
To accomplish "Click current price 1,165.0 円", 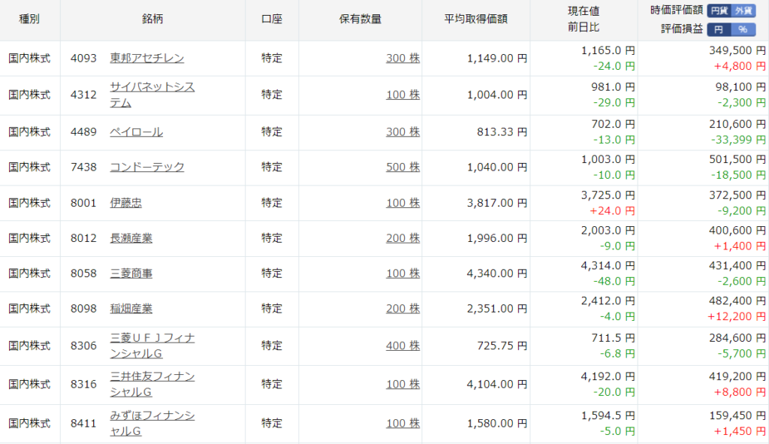I will [x=608, y=50].
